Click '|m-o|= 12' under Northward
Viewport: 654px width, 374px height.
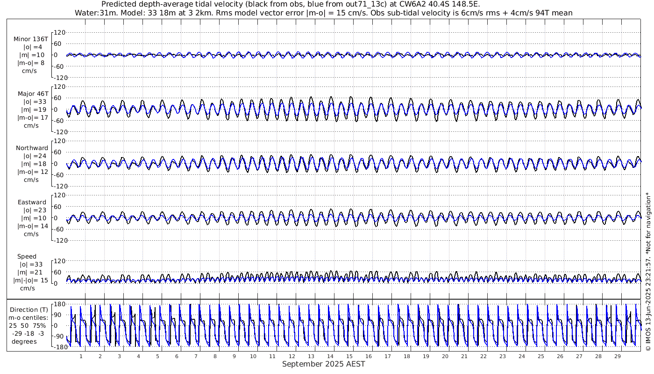pyautogui.click(x=33, y=172)
